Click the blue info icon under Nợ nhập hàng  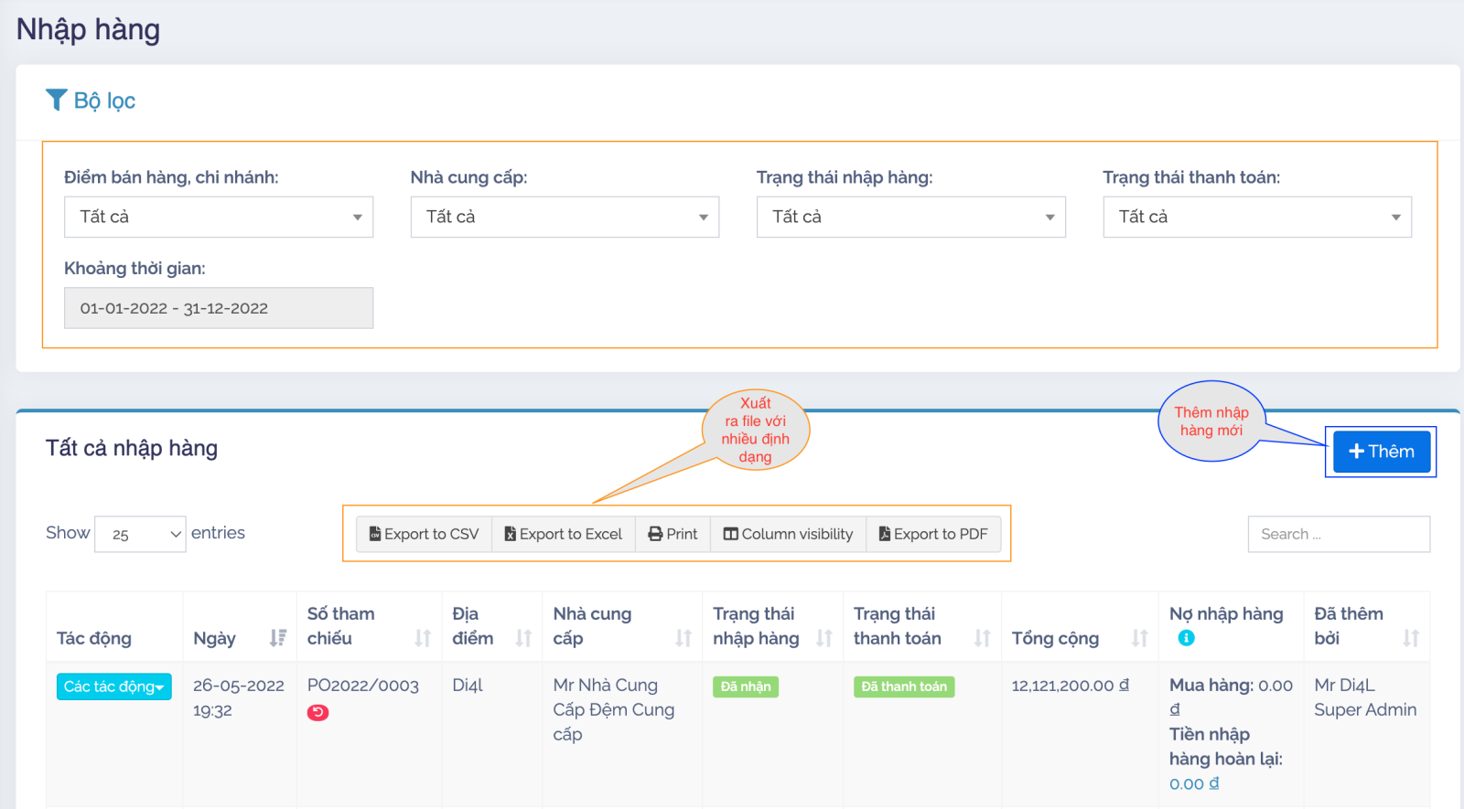[1186, 638]
